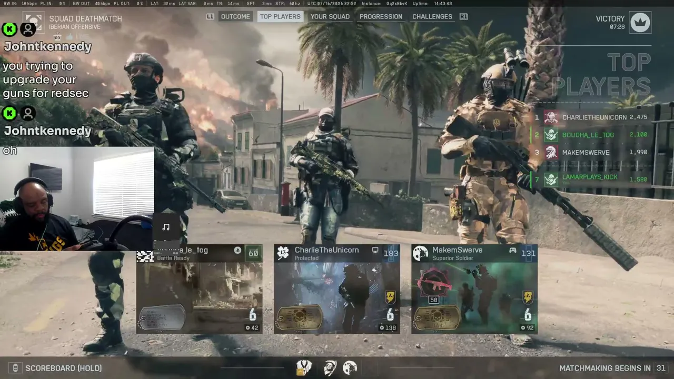Click the skull emblem beside CHARLIETHEUNICORN in Top Players
Viewport: 674px width, 379px height.
point(551,117)
